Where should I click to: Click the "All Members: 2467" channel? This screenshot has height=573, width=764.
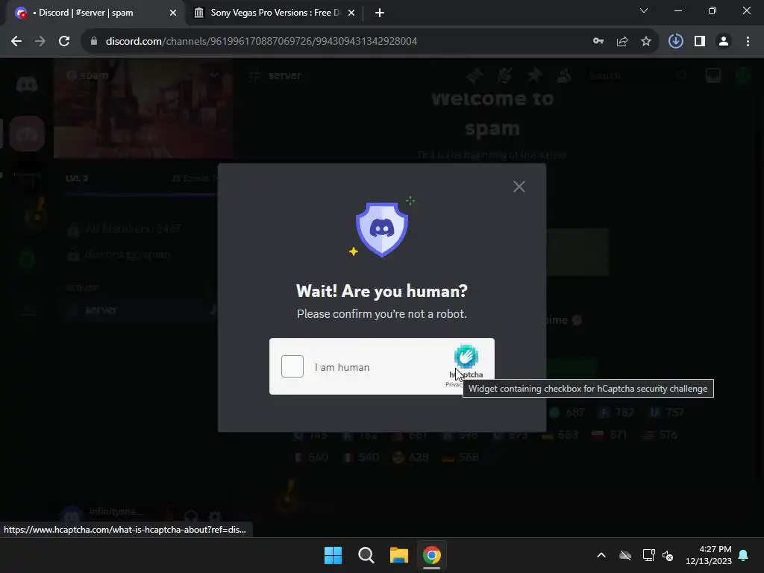(x=133, y=228)
